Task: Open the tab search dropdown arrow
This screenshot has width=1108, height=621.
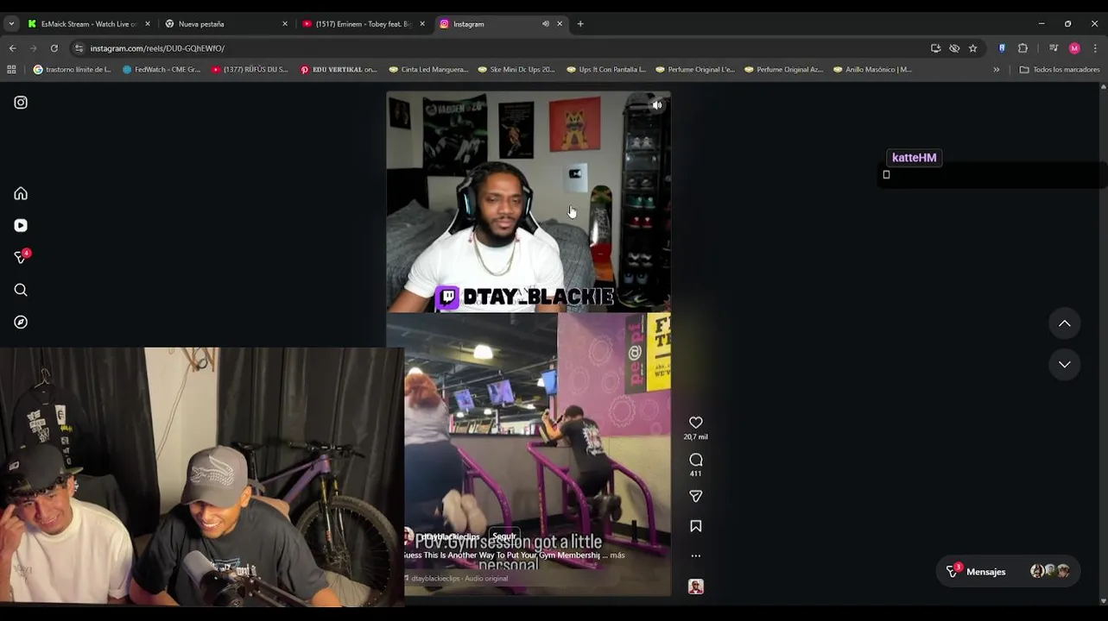Action: pos(11,24)
